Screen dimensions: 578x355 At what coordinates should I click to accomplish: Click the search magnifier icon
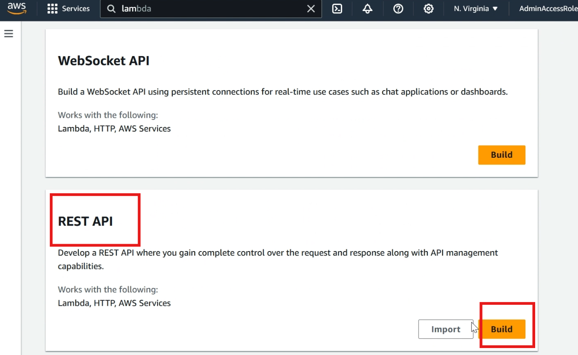pos(111,9)
